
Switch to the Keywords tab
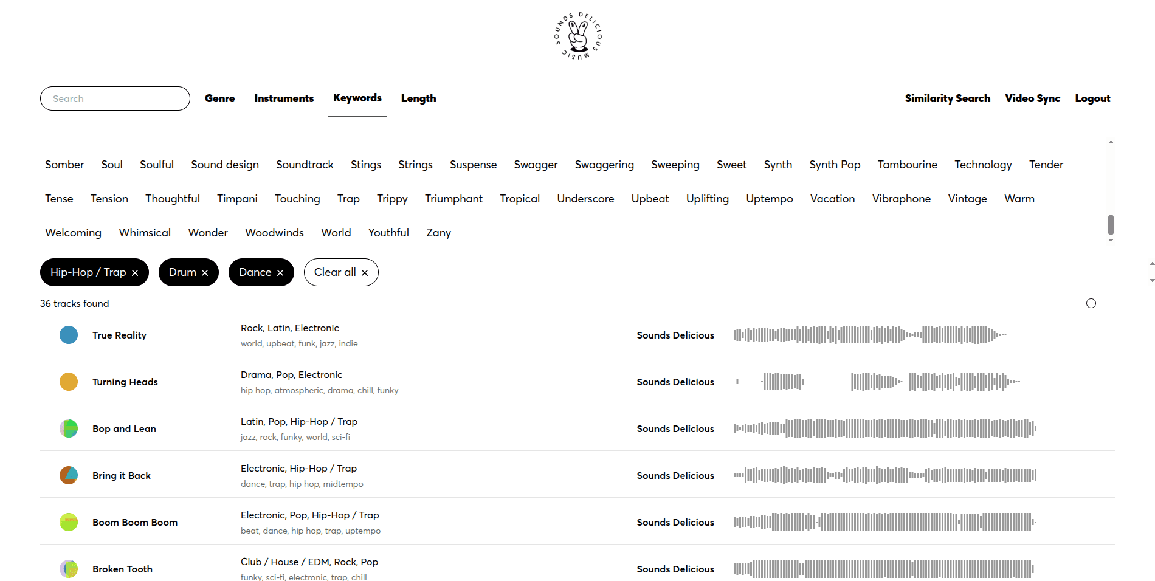tap(357, 98)
